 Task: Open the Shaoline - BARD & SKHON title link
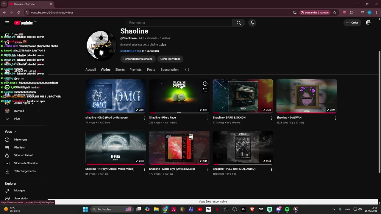tap(229, 118)
